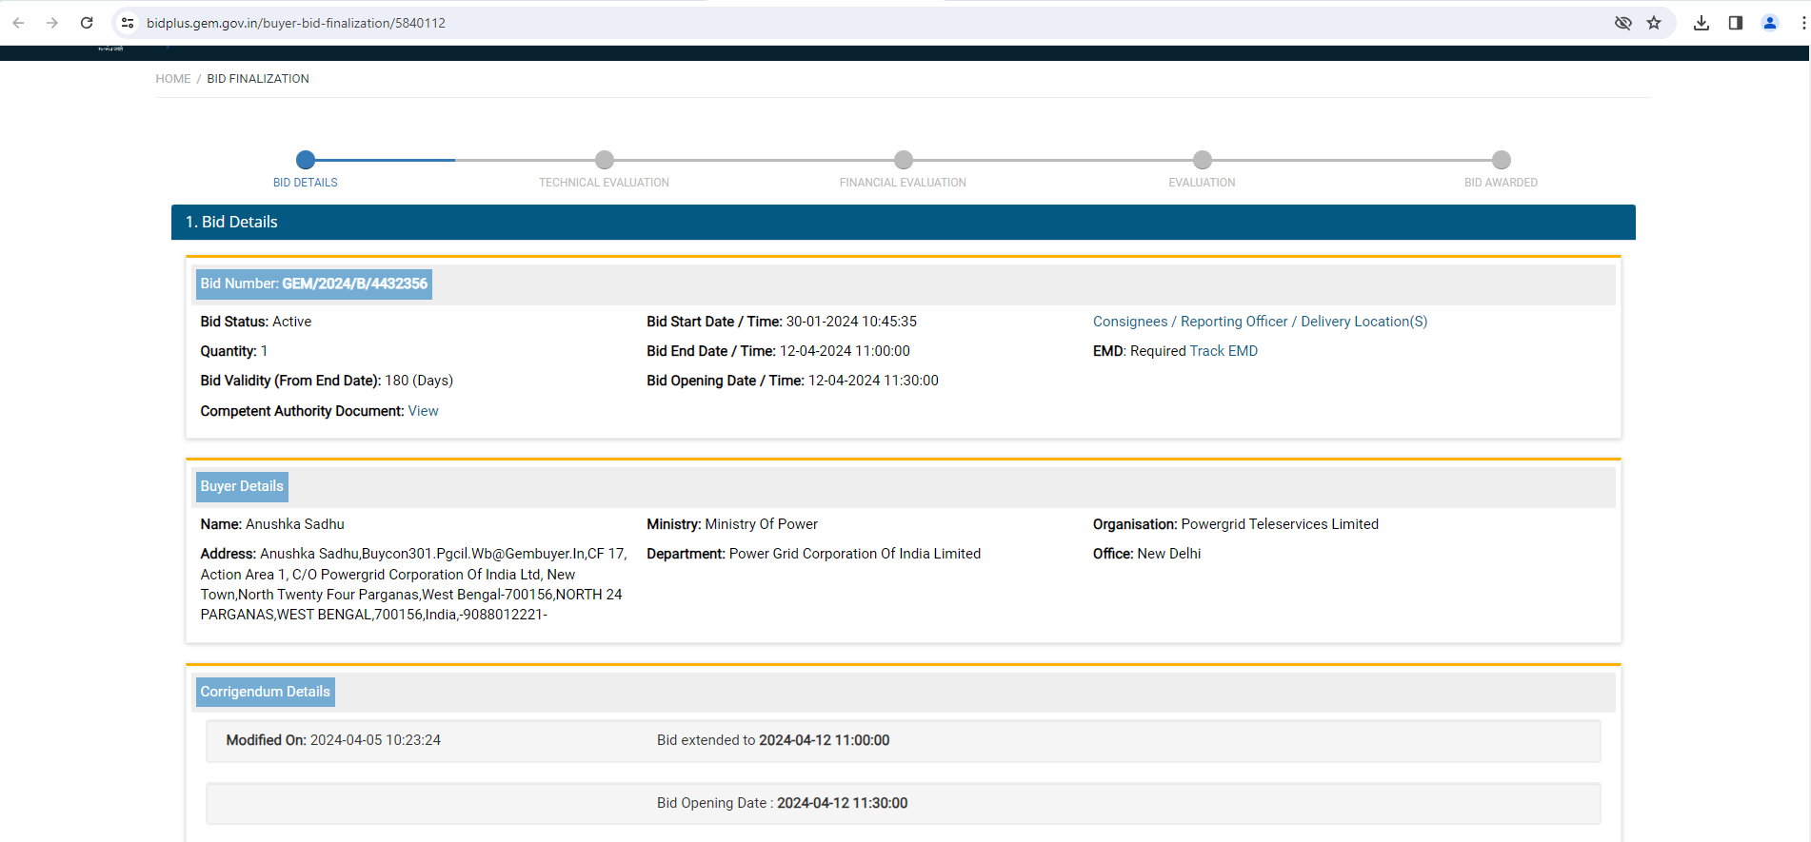Select the Bid Details step circle
The image size is (1811, 842).
(306, 160)
